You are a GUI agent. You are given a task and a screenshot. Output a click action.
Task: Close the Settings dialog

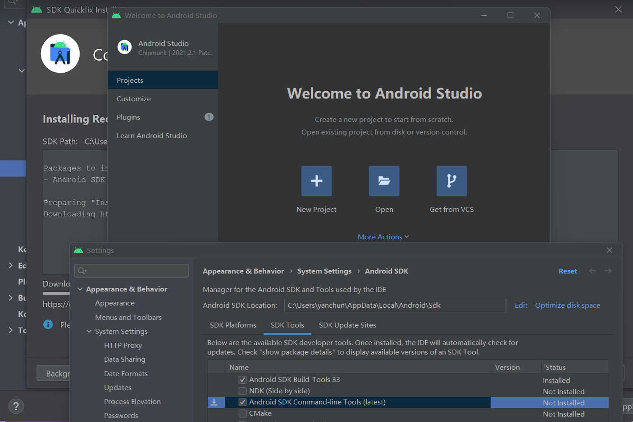[610, 250]
